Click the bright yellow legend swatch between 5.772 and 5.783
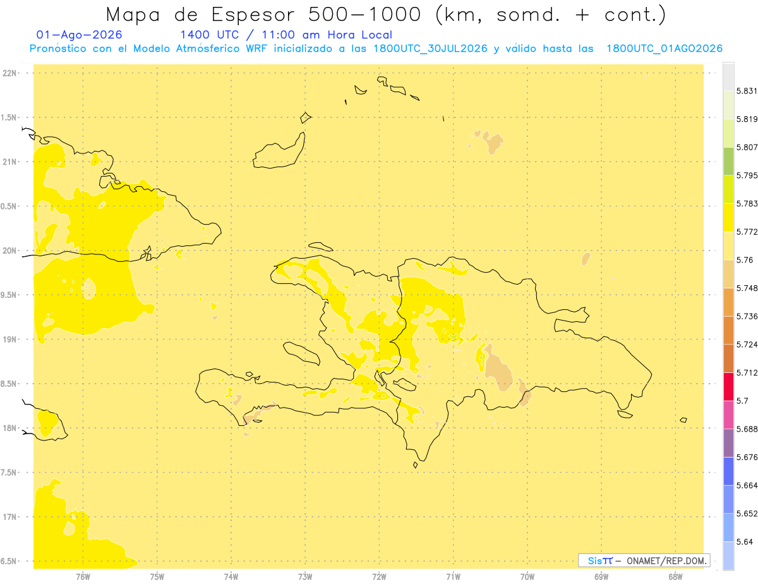 [x=728, y=218]
